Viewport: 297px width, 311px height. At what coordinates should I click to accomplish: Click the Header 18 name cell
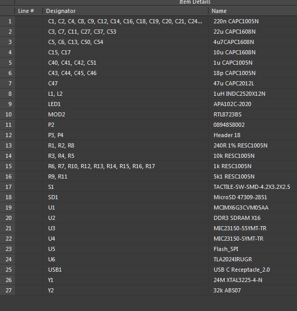[x=253, y=135]
